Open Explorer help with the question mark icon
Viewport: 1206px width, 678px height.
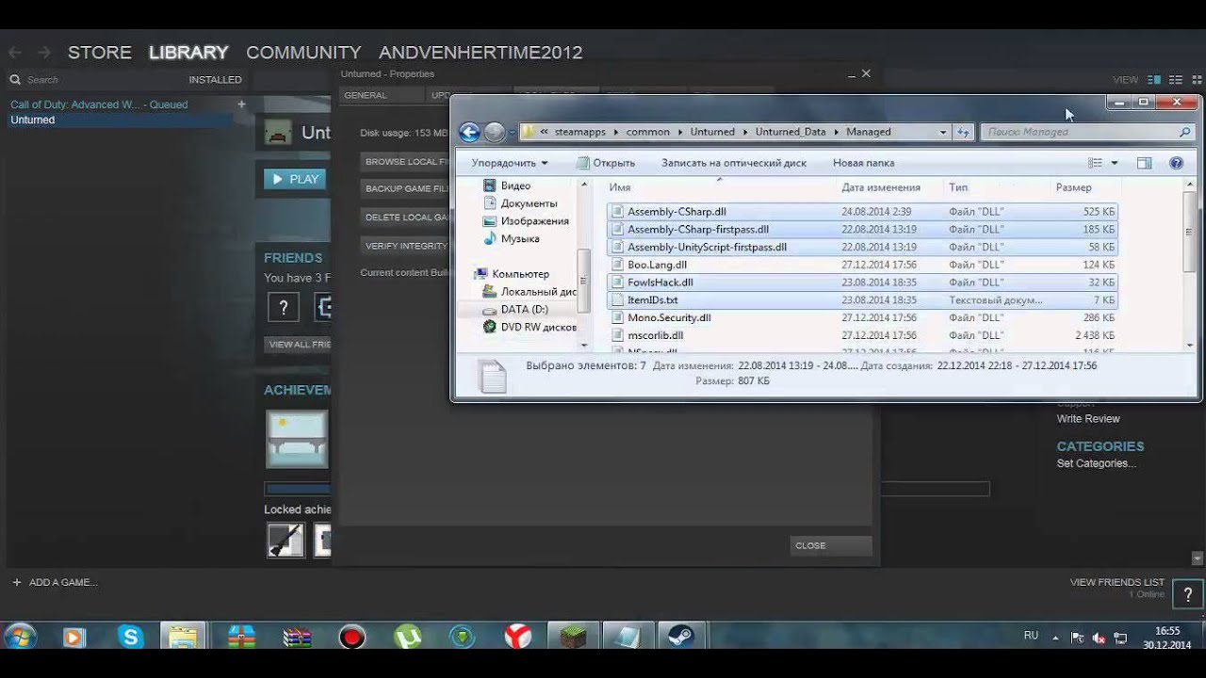pos(1176,163)
